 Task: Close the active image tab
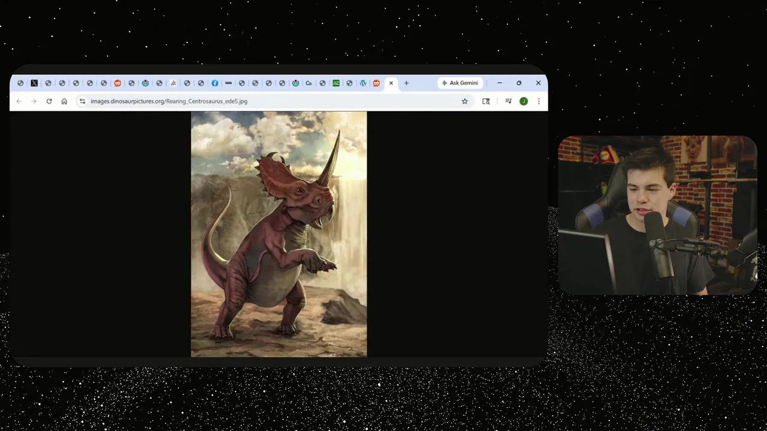point(391,83)
